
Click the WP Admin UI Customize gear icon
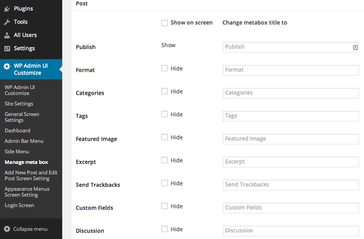[7, 66]
